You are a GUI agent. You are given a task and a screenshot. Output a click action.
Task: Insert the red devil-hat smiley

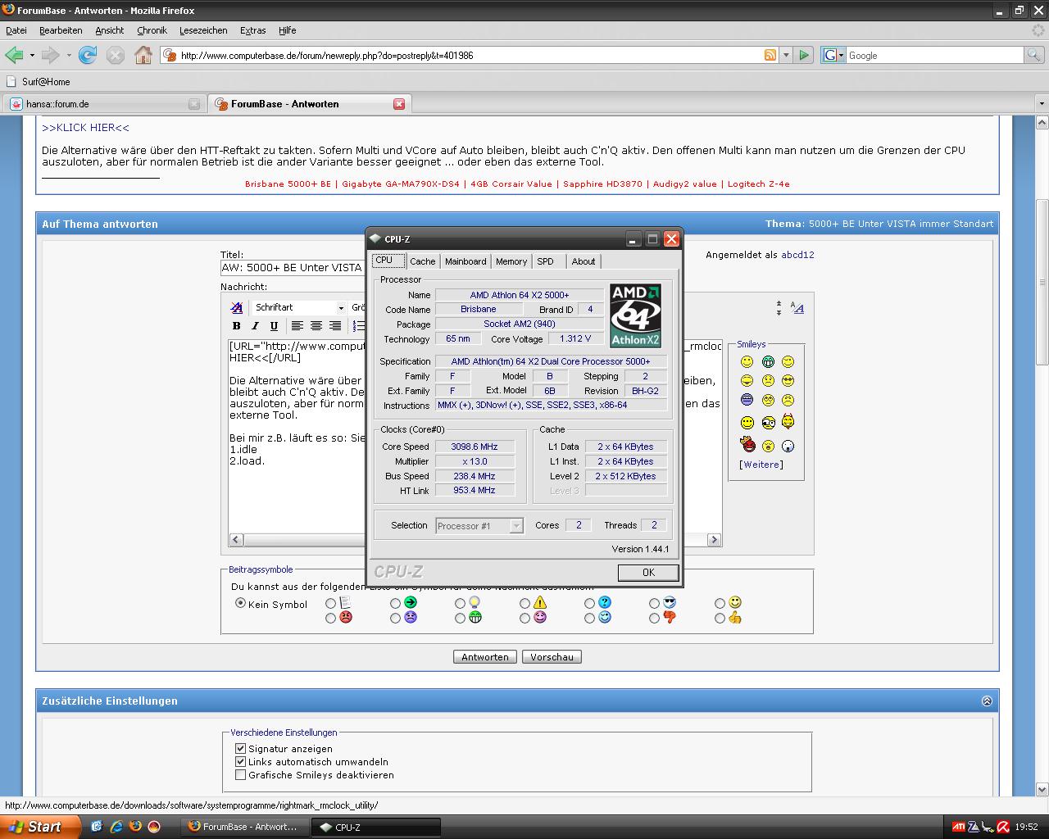747,444
